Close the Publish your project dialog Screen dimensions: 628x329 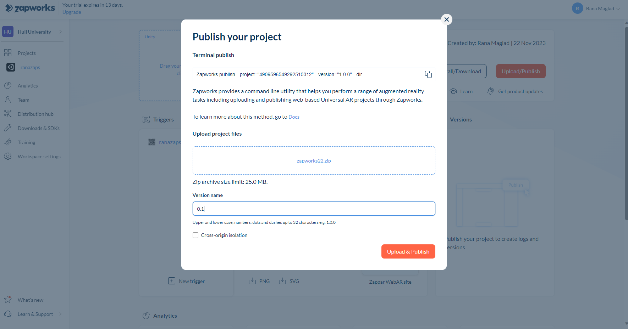coord(447,19)
